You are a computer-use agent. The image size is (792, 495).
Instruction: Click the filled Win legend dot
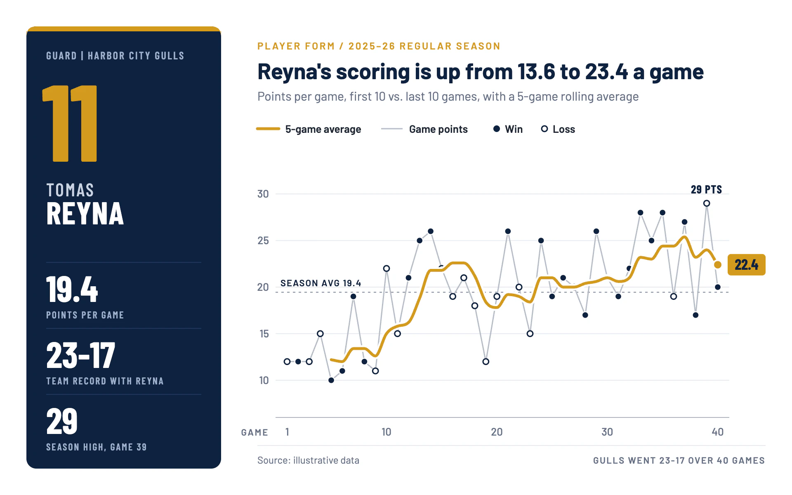click(497, 129)
